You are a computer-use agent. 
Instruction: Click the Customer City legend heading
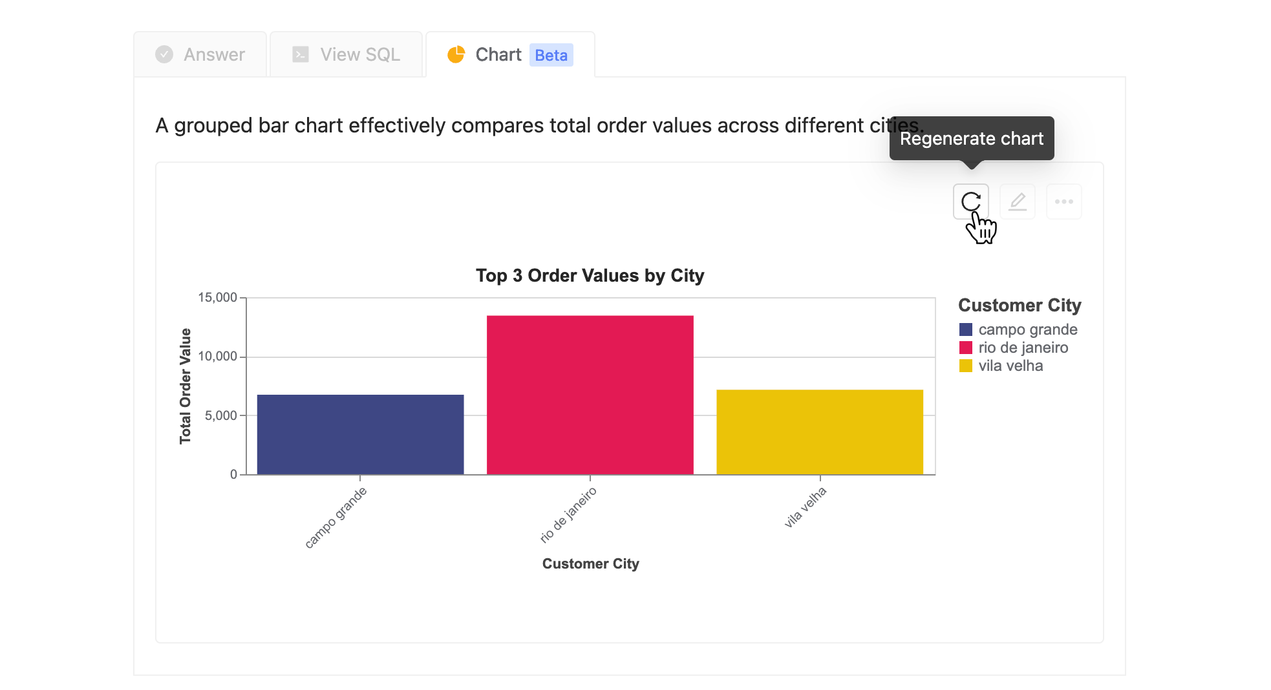[x=1020, y=305]
